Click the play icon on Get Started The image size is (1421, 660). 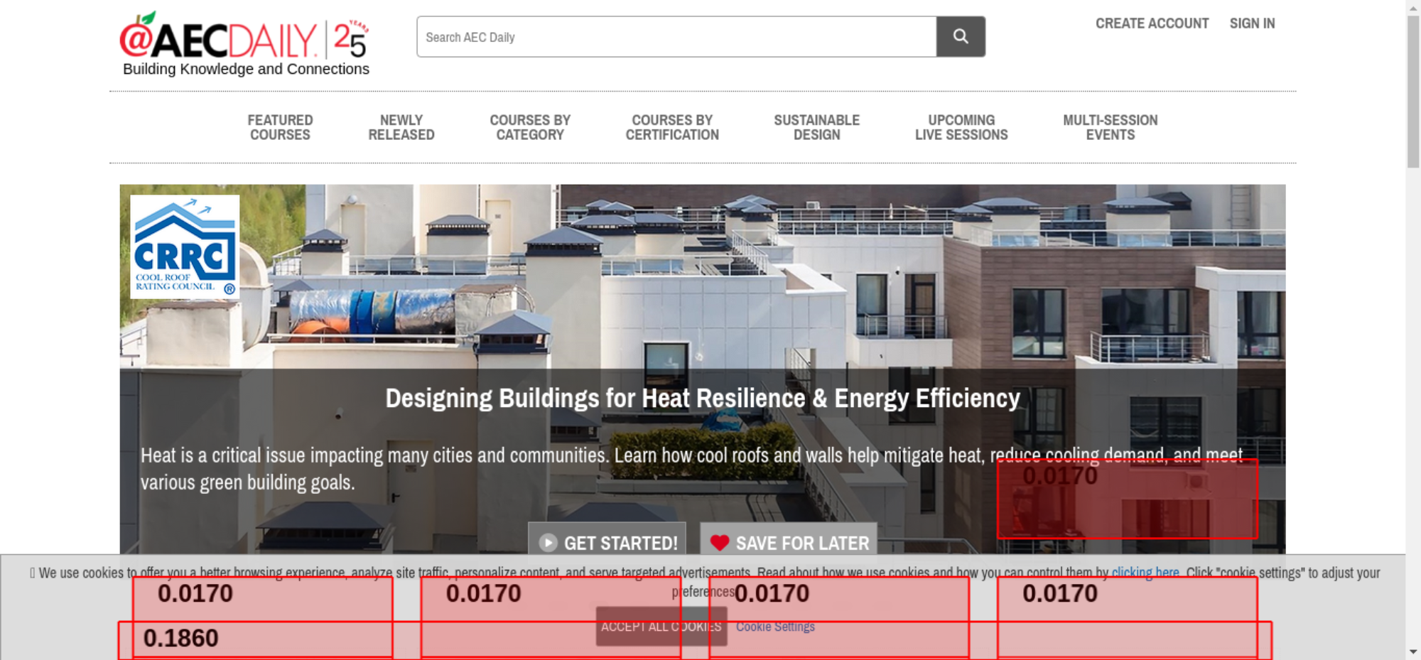pyautogui.click(x=548, y=543)
